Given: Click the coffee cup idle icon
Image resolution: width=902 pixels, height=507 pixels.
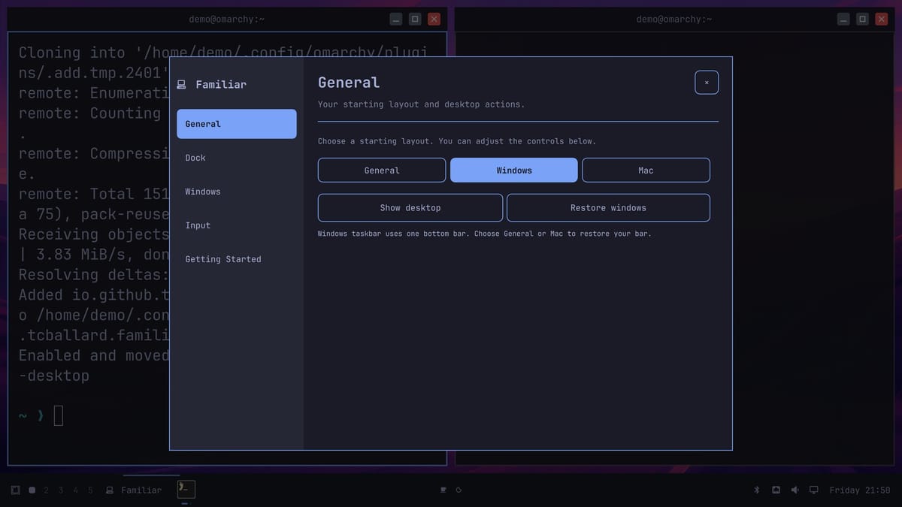Looking at the screenshot, I should [443, 490].
